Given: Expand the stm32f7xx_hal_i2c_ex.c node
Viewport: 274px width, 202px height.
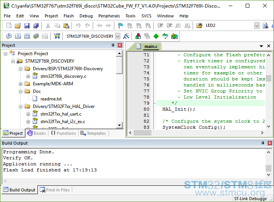Looking at the screenshot, I should pos(28,122).
